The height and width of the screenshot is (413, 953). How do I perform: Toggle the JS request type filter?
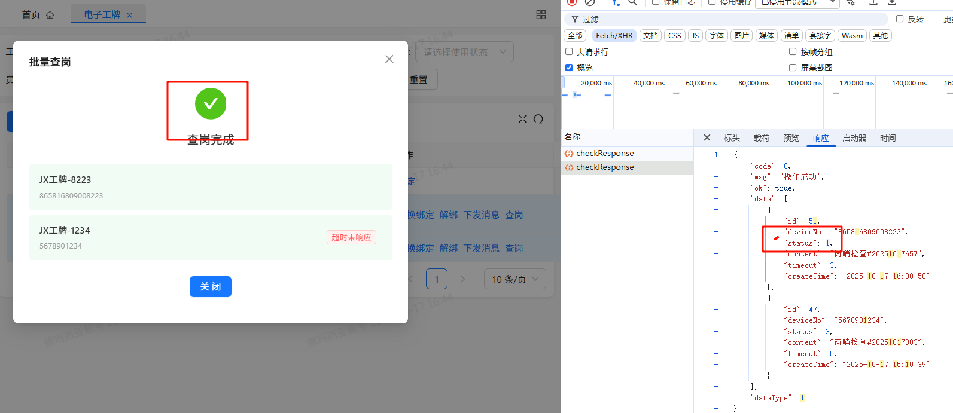[695, 36]
